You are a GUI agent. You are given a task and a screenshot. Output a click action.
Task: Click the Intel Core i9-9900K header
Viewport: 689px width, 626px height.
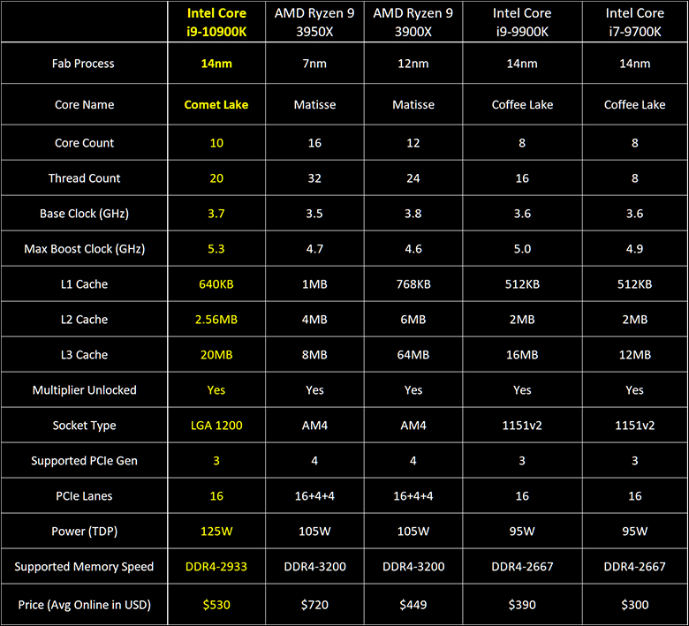(x=522, y=22)
